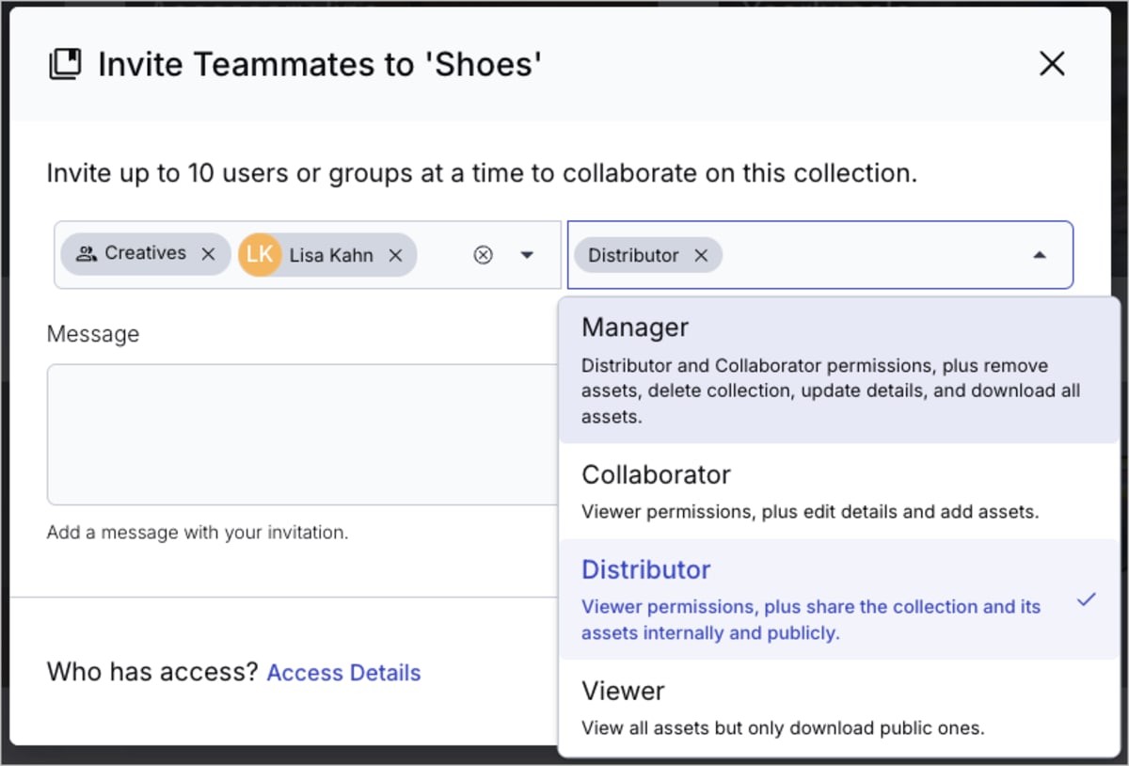Click the Creatives chip label
1129x766 pixels.
(149, 252)
